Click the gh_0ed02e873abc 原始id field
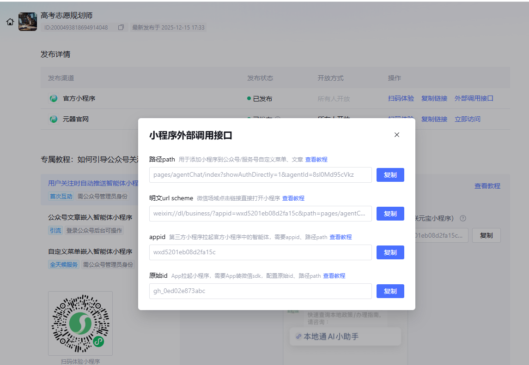Viewport: 529px width, 365px height. [x=261, y=291]
